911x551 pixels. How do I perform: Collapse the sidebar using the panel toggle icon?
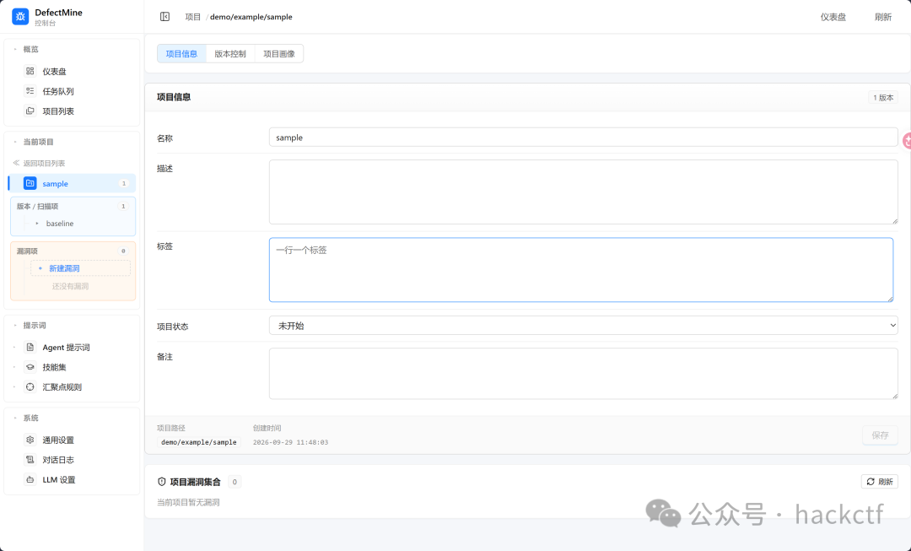tap(165, 17)
